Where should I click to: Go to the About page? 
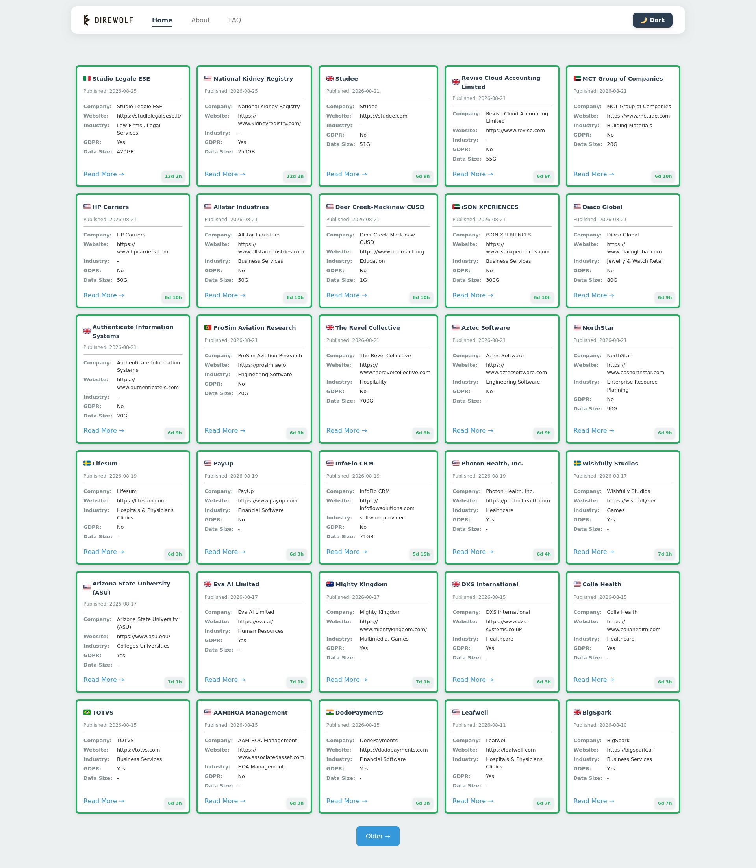click(200, 20)
